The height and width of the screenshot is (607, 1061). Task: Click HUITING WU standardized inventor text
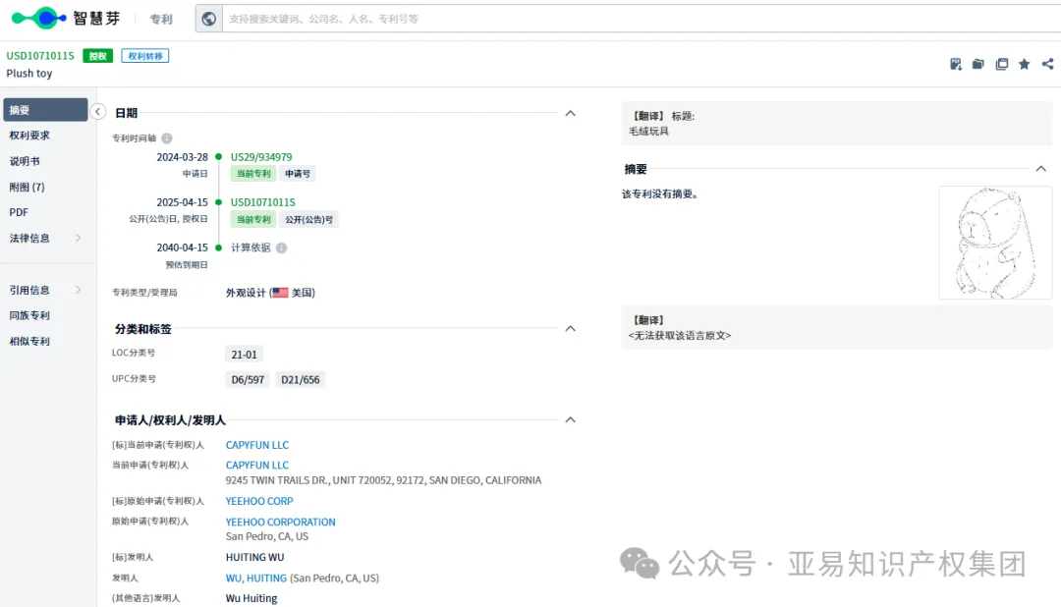(255, 558)
